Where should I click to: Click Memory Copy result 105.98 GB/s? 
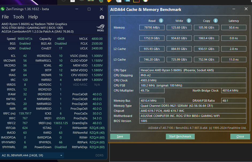207,27
